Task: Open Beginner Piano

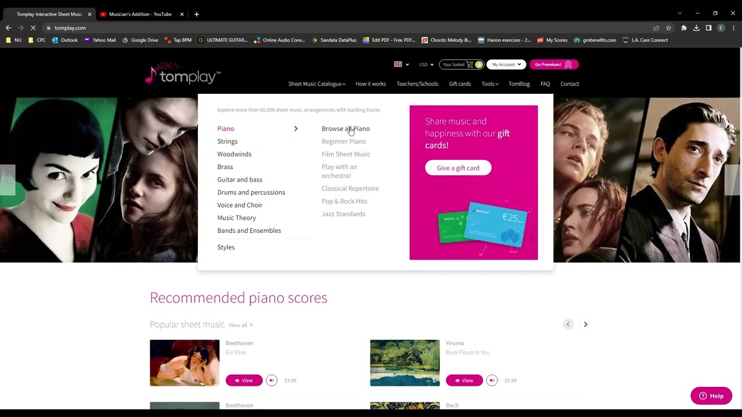Action: (x=344, y=141)
